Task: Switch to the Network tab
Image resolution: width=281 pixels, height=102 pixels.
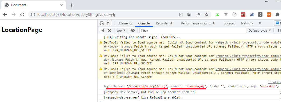Action: click(247, 23)
